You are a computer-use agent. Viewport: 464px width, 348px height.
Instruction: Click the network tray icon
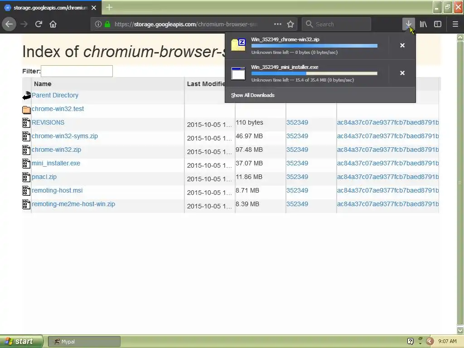[420, 339]
